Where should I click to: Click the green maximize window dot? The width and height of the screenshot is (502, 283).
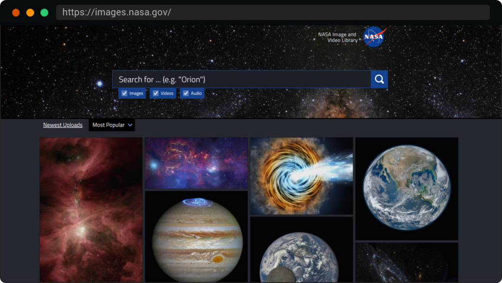(44, 13)
